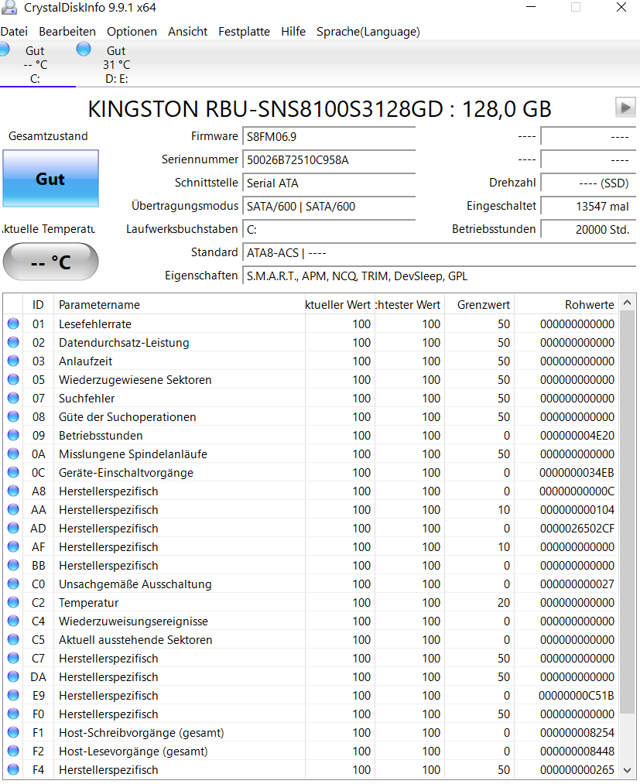Switch to the D: E: drive tab
The image size is (640, 784).
coord(116,64)
